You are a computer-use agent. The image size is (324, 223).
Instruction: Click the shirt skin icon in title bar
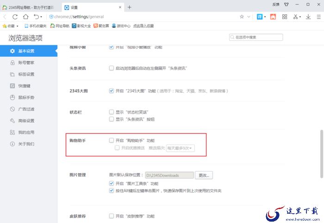tap(286, 4)
